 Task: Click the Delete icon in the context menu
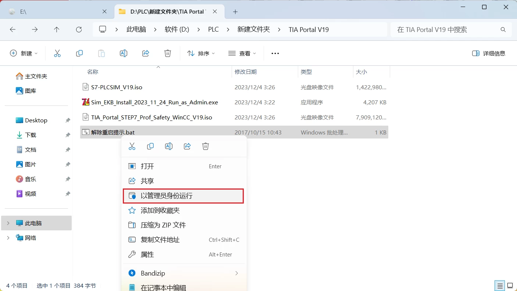206,146
